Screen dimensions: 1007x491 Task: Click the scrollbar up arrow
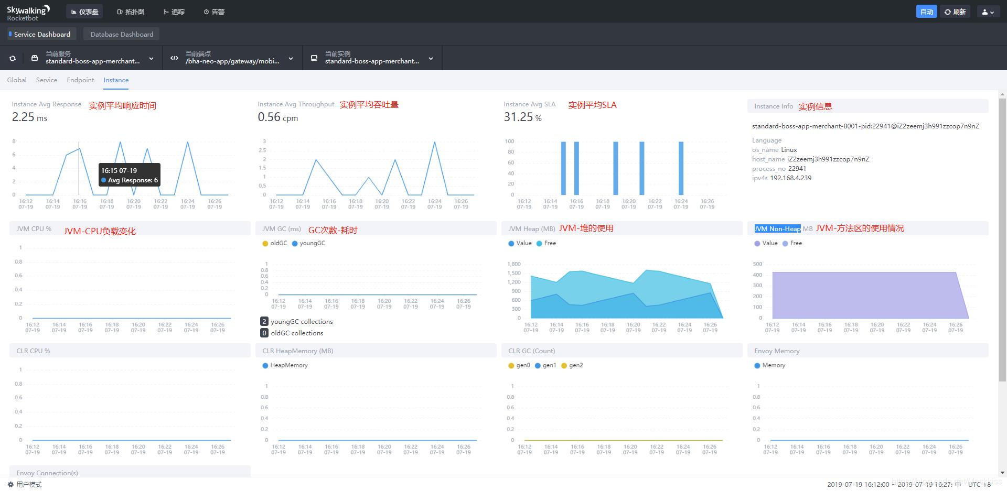[x=1002, y=94]
